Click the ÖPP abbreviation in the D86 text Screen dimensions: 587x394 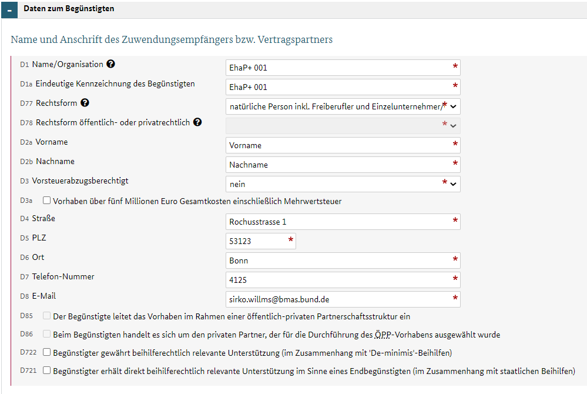(382, 335)
